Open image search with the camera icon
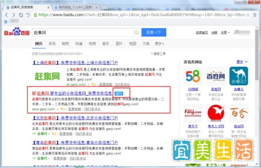Screen dimensions: 261x168 tap(136, 33)
